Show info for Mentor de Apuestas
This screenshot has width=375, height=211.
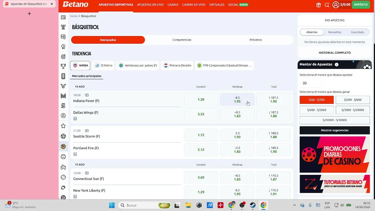click(x=337, y=64)
